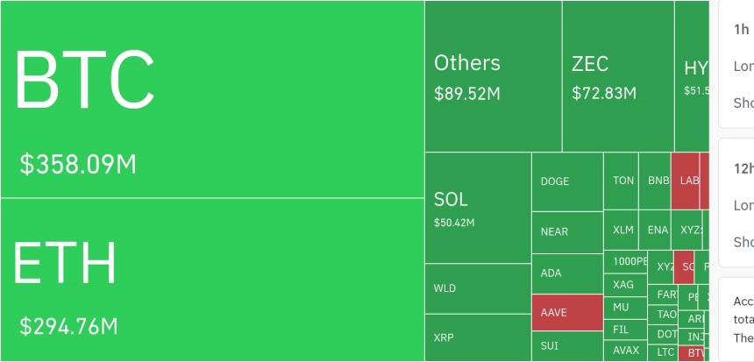Click the BNB heatmap tile

655,181
